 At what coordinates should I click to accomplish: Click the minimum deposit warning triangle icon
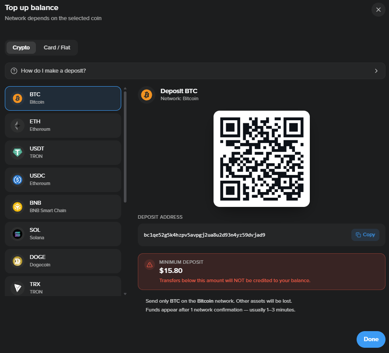click(x=150, y=265)
